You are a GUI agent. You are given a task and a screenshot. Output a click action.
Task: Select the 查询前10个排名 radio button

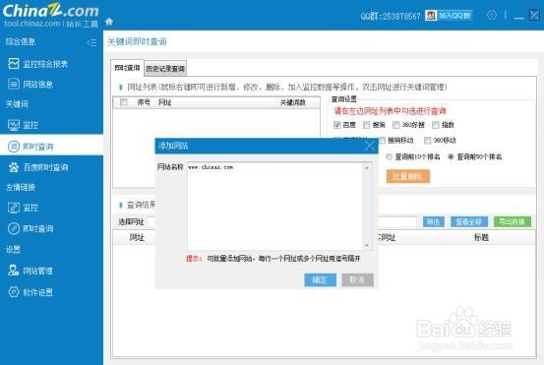389,156
